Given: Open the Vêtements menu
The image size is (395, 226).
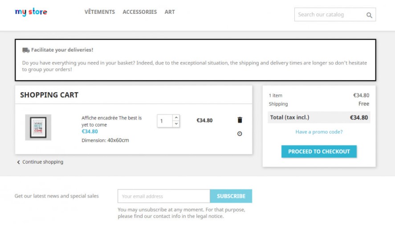Looking at the screenshot, I should click(x=100, y=12).
